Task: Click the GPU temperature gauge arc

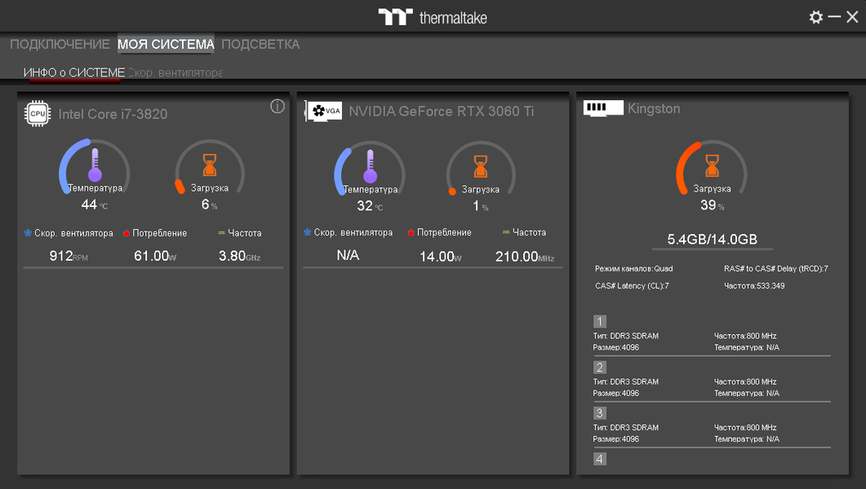Action: (370, 168)
